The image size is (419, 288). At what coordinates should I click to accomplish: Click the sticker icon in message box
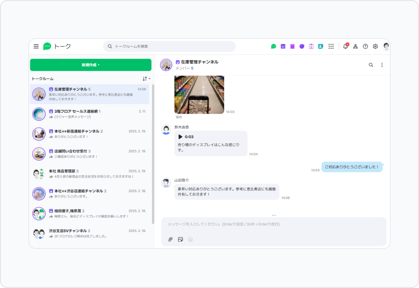point(181,239)
